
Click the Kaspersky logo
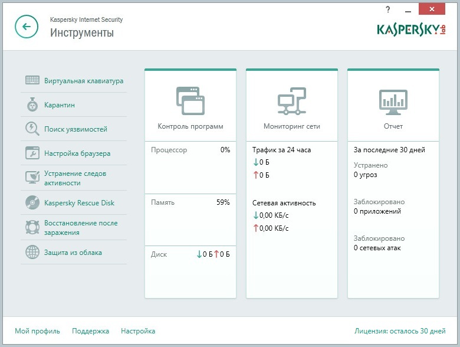[x=411, y=30]
